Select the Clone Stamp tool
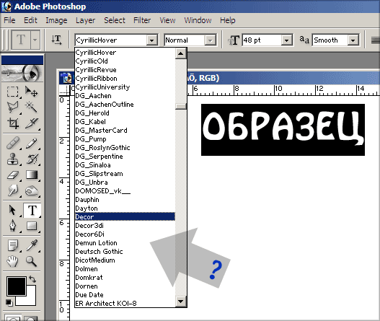Screen dimensions: 380x321 12,159
